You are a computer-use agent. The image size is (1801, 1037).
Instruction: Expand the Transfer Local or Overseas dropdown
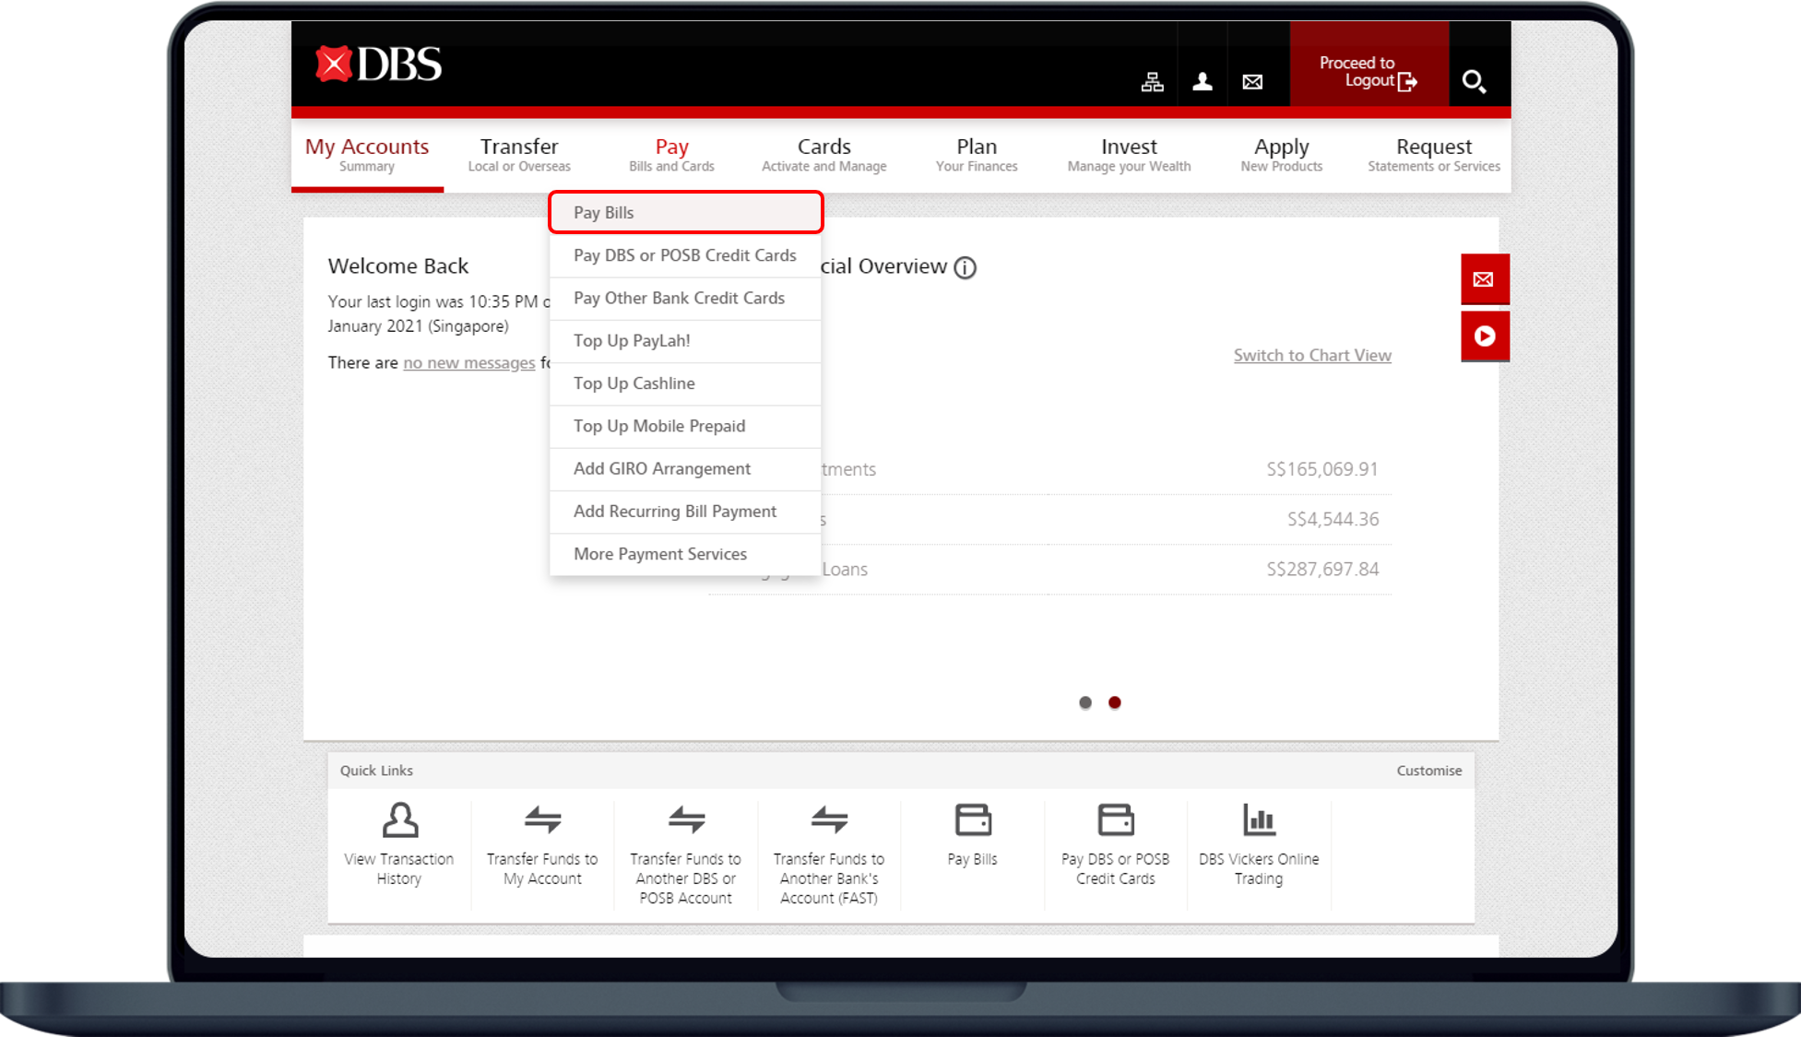pos(518,152)
